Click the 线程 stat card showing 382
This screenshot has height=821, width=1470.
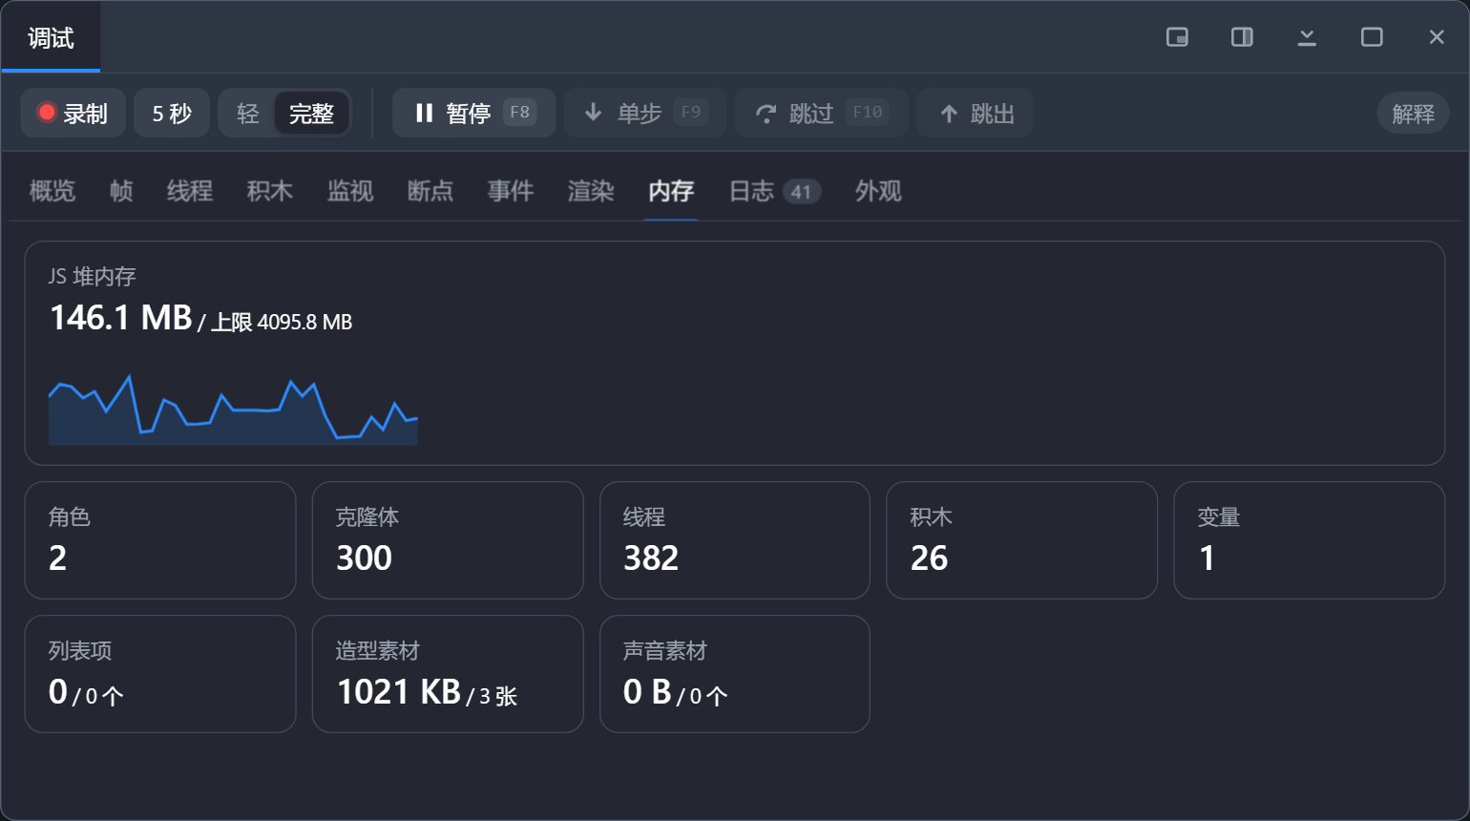point(735,540)
